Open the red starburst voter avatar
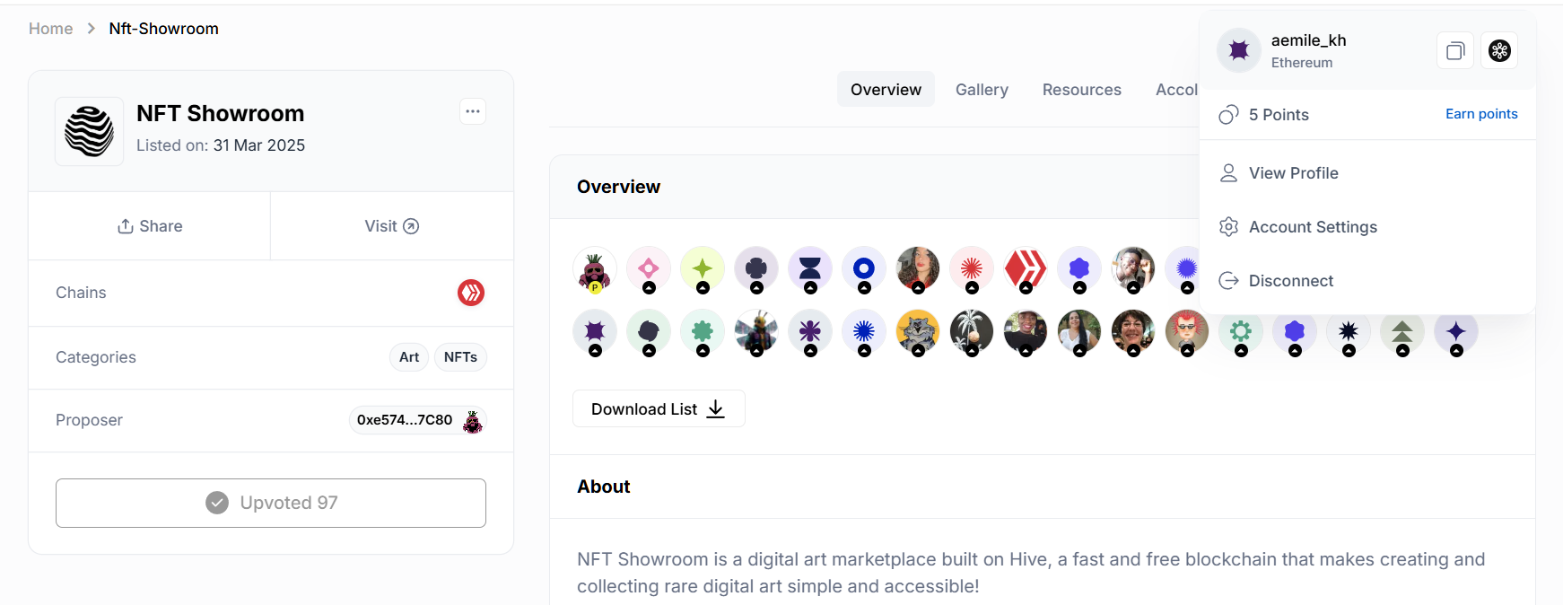The image size is (1563, 605). click(972, 268)
